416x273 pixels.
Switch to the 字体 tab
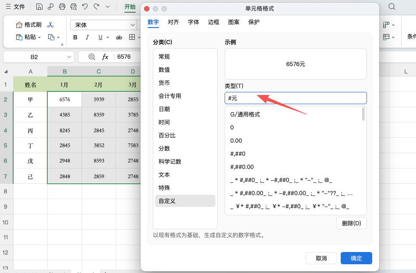[x=194, y=22]
